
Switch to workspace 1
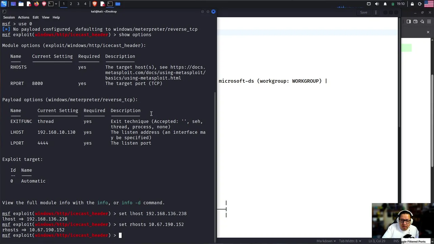[x=63, y=4]
